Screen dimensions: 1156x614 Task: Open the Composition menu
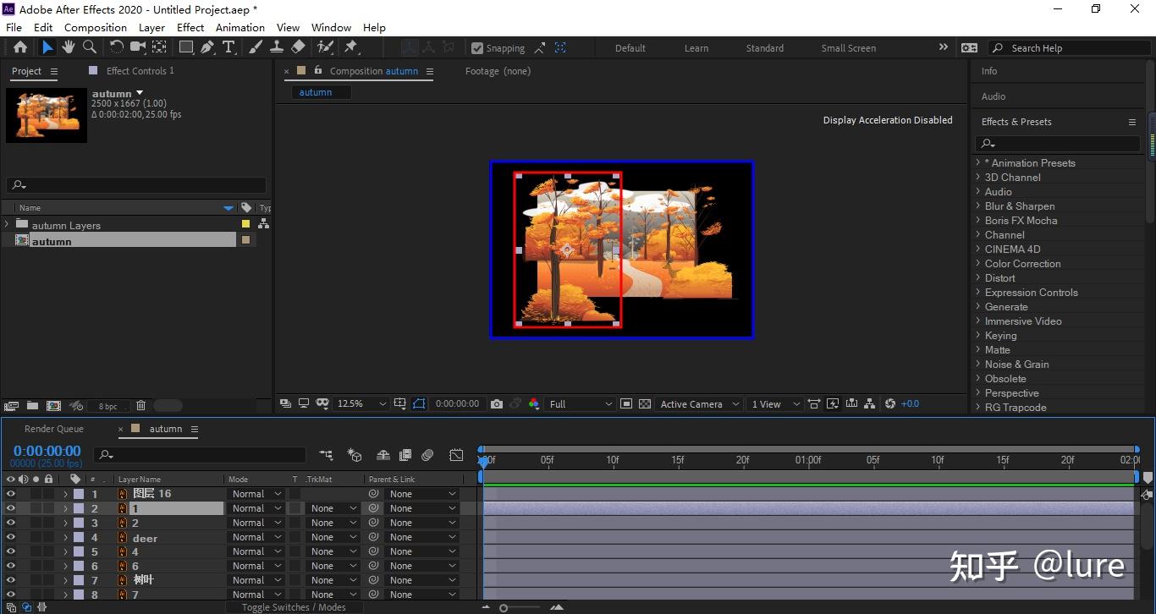point(95,27)
